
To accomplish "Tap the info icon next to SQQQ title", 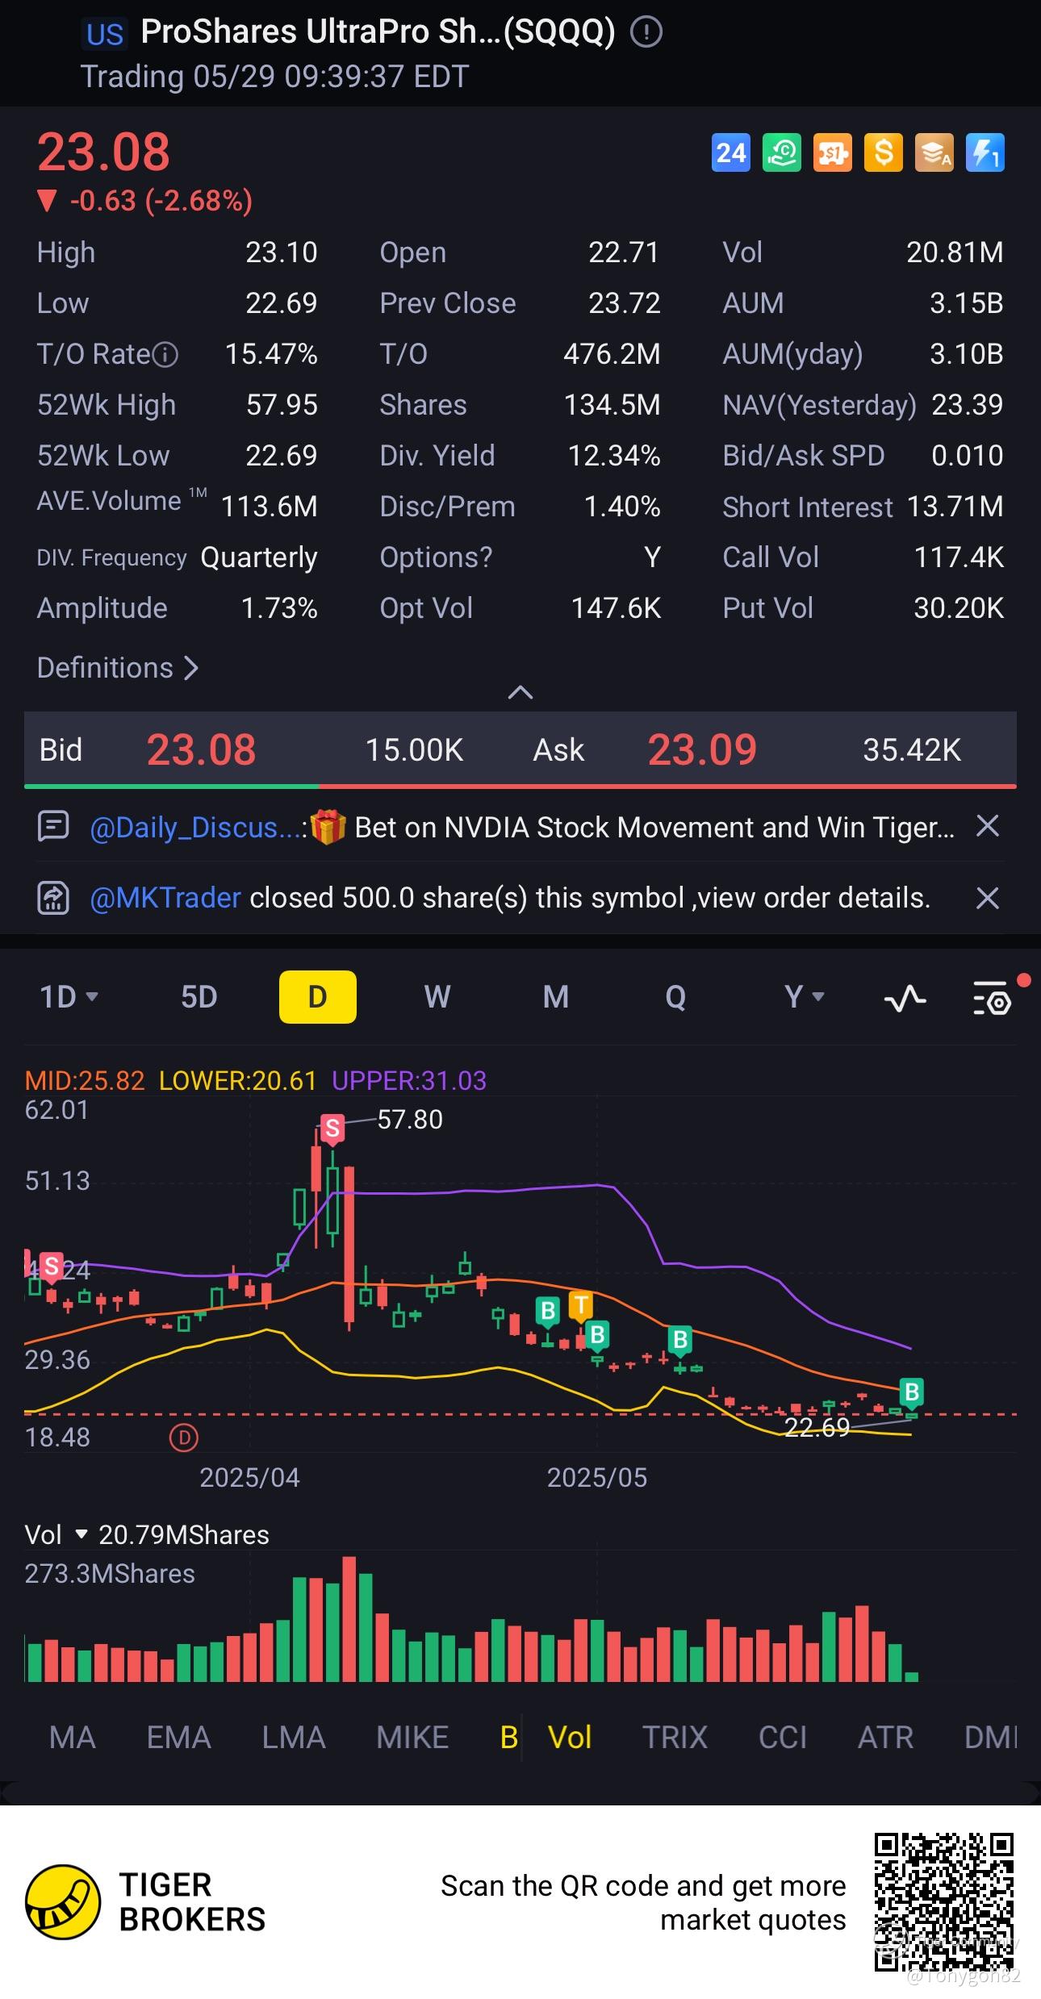I will pyautogui.click(x=646, y=32).
